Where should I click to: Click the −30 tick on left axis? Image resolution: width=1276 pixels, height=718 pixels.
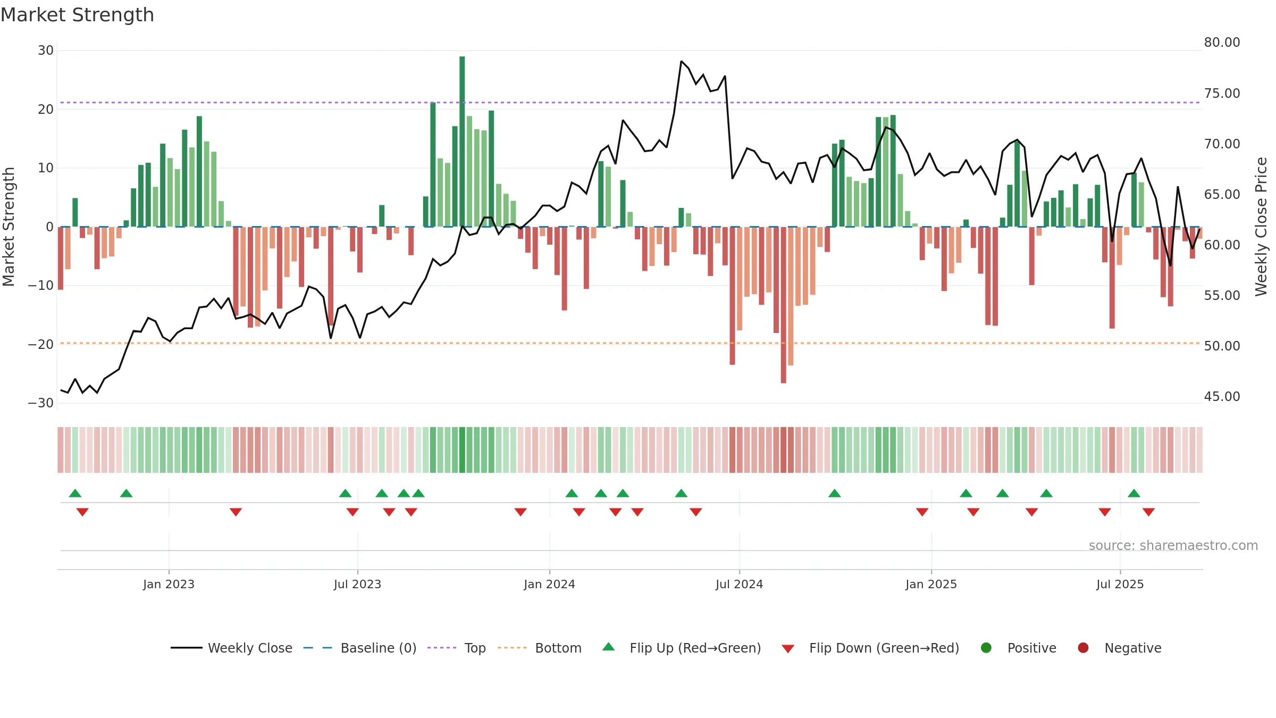point(41,403)
